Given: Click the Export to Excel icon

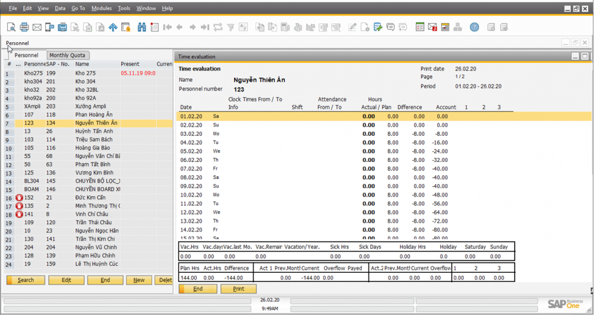Looking at the screenshot, I should (75, 27).
